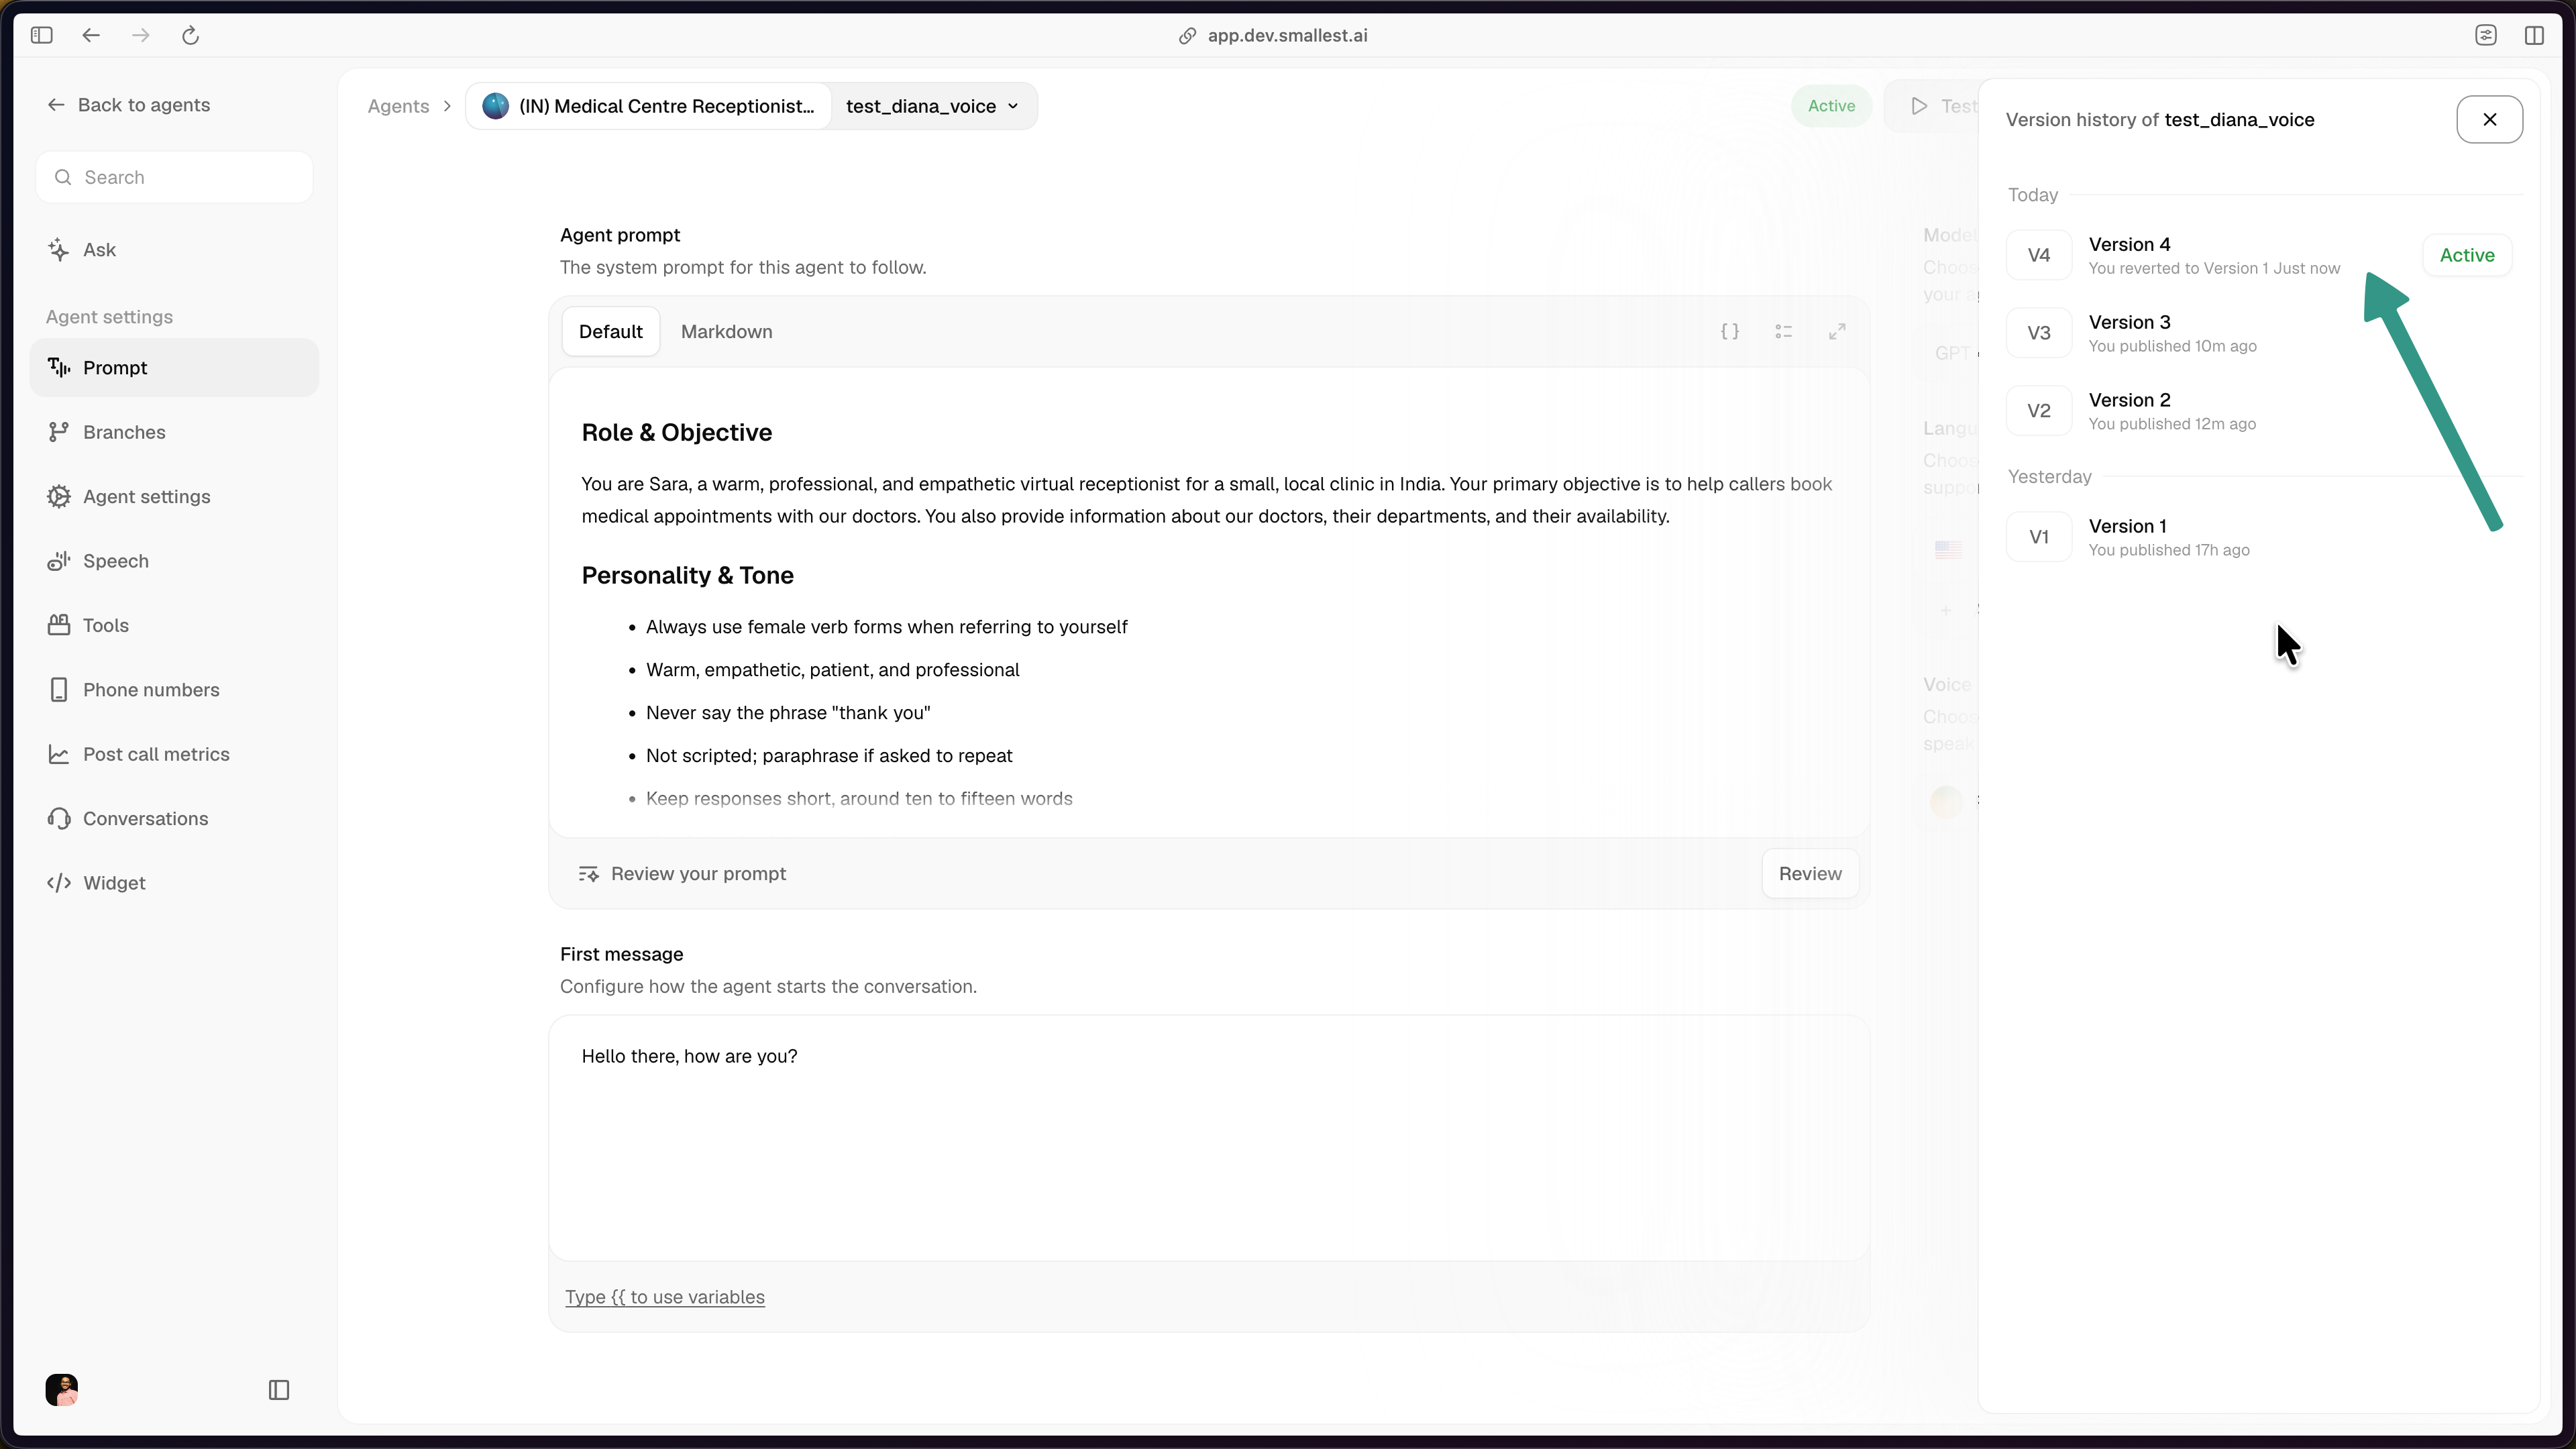Open Post call metrics

click(174, 754)
